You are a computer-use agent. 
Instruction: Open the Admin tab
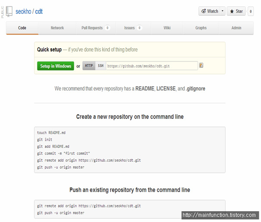click(236, 28)
